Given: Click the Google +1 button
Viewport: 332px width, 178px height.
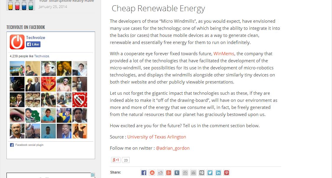Looking at the screenshot, I should pos(115,160).
